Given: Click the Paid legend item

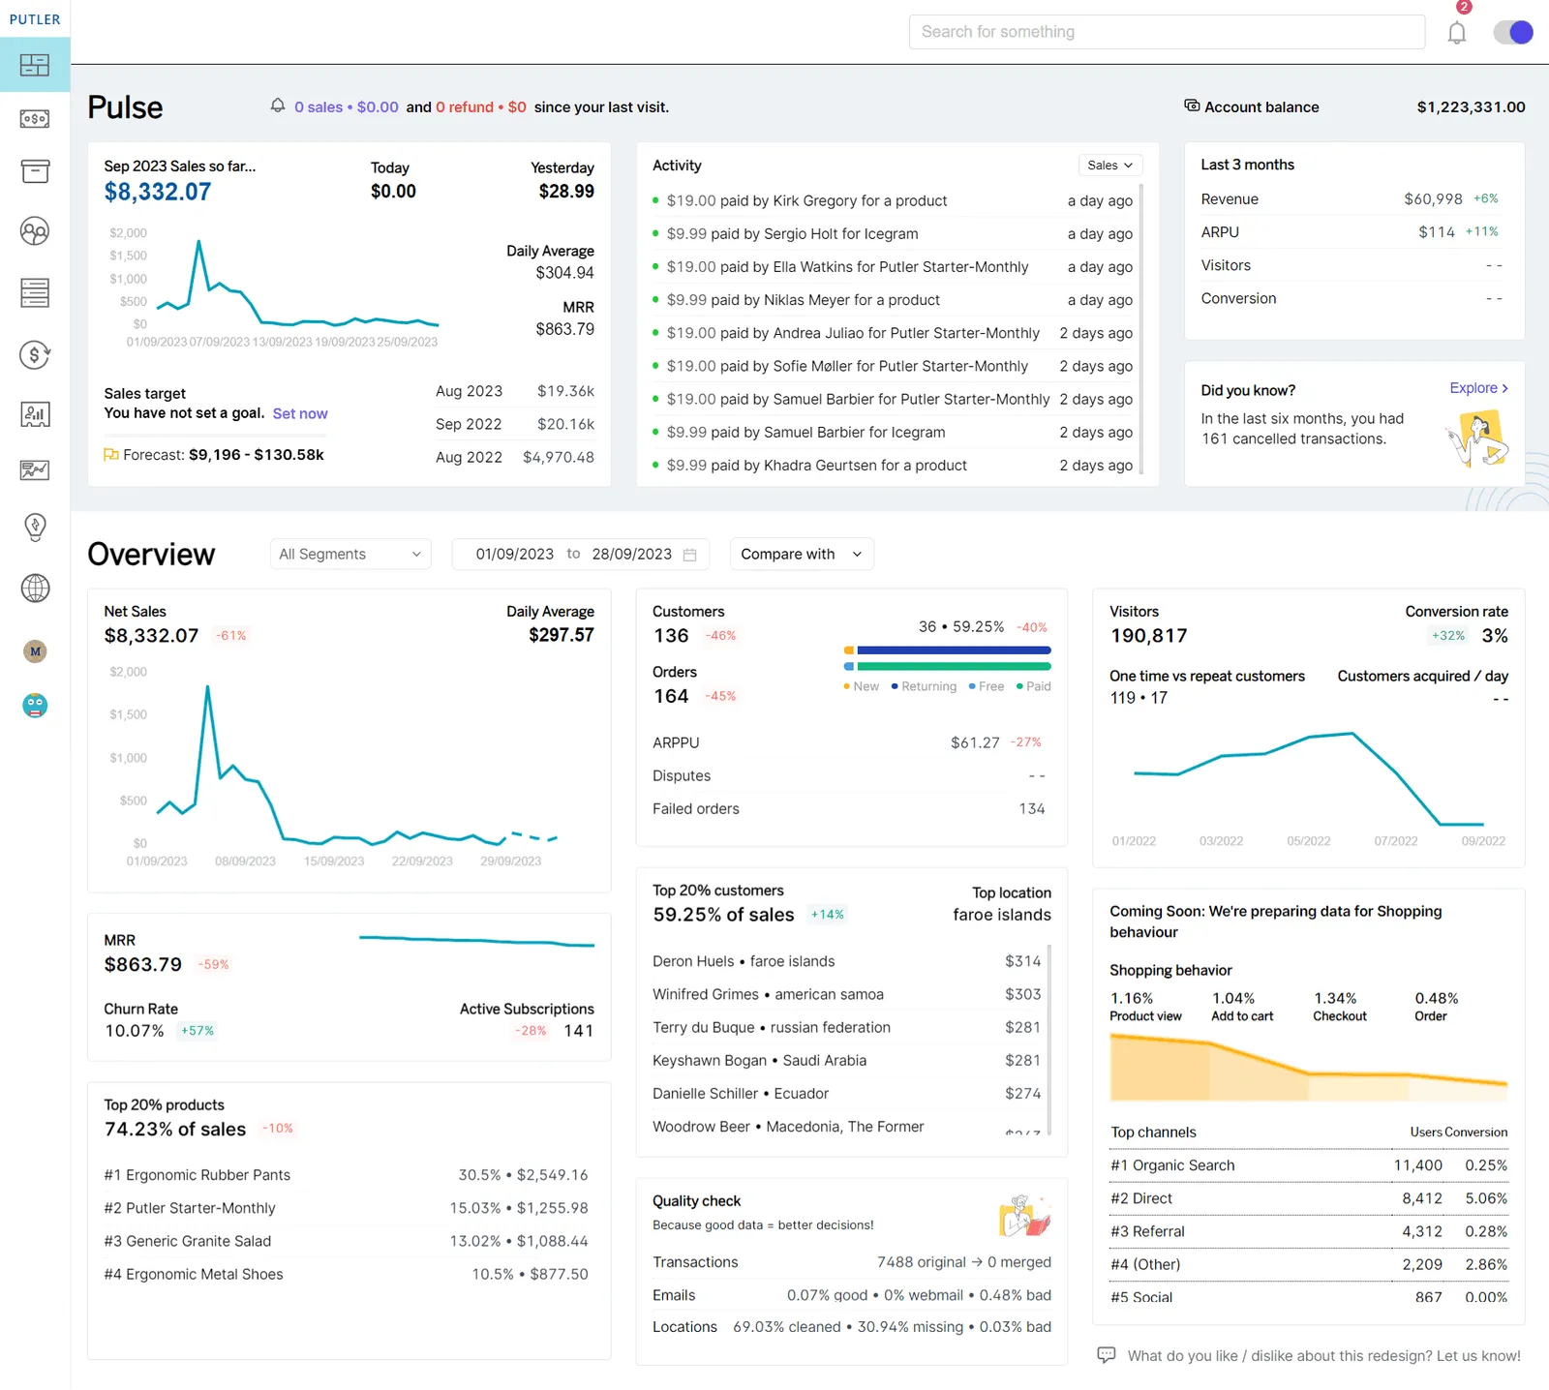Looking at the screenshot, I should (x=1033, y=686).
